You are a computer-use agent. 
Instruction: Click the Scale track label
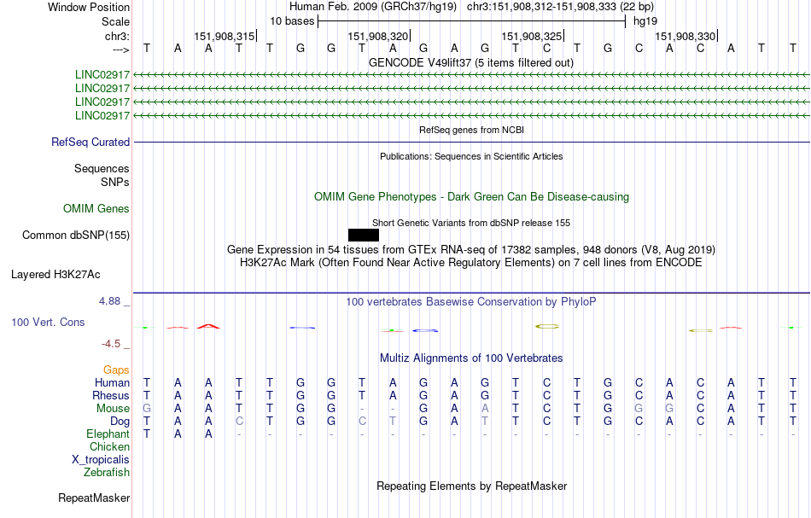[x=115, y=21]
